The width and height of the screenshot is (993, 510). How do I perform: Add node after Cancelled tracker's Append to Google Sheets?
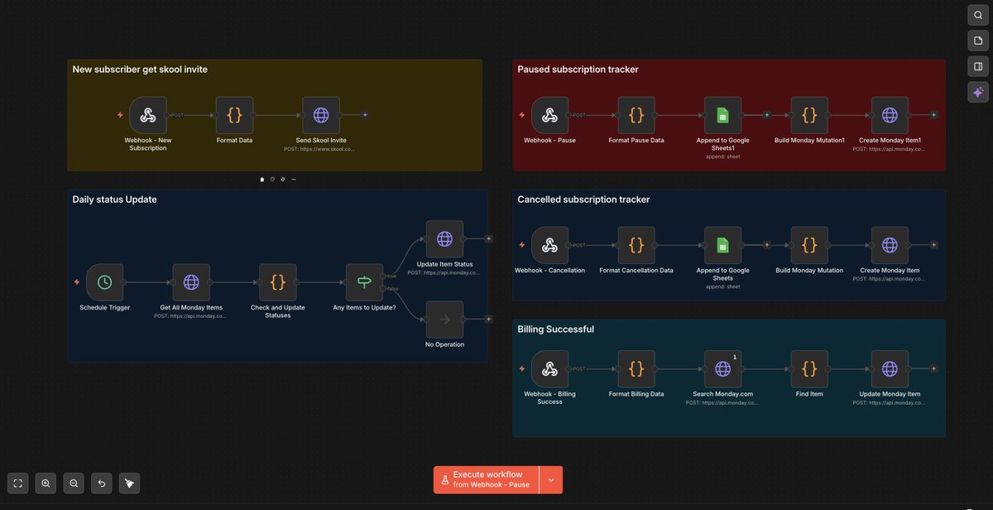click(767, 245)
